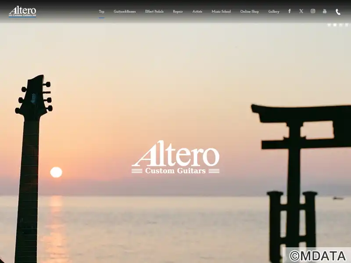The height and width of the screenshot is (263, 351).
Task: Open the Repair menu item
Action: 178,11
